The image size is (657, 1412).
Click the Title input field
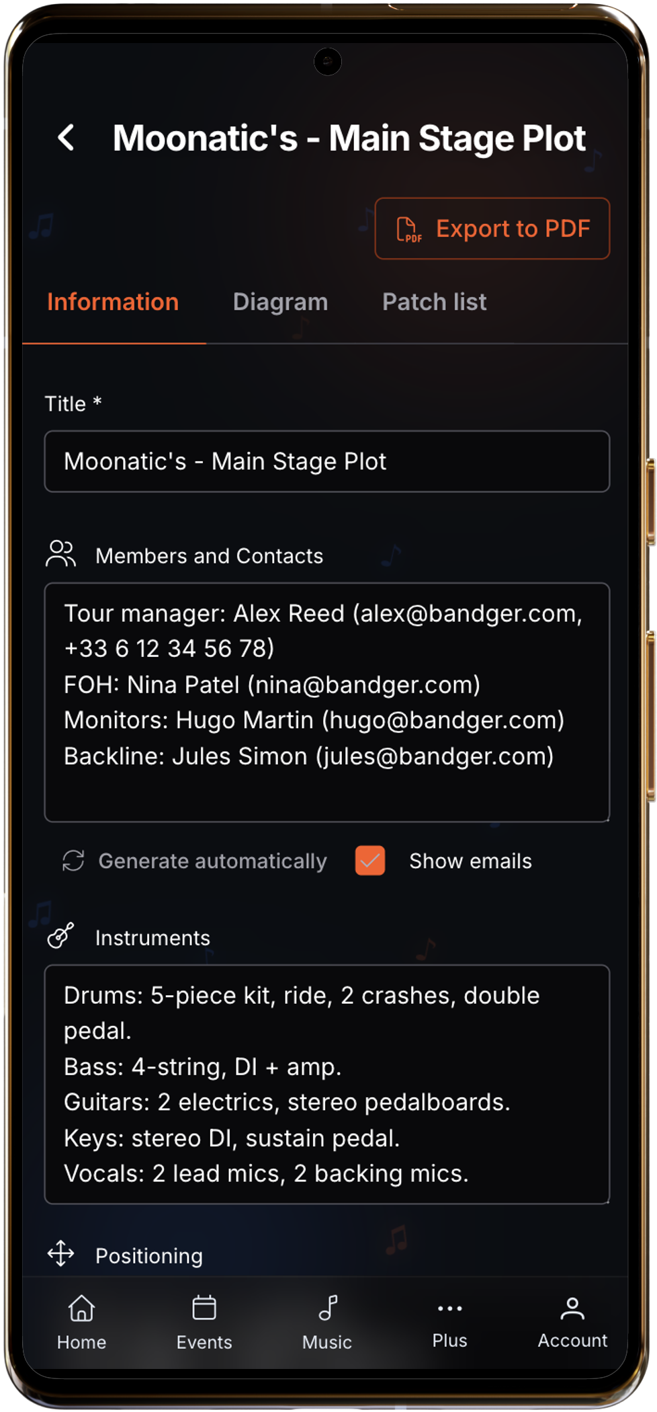[327, 462]
